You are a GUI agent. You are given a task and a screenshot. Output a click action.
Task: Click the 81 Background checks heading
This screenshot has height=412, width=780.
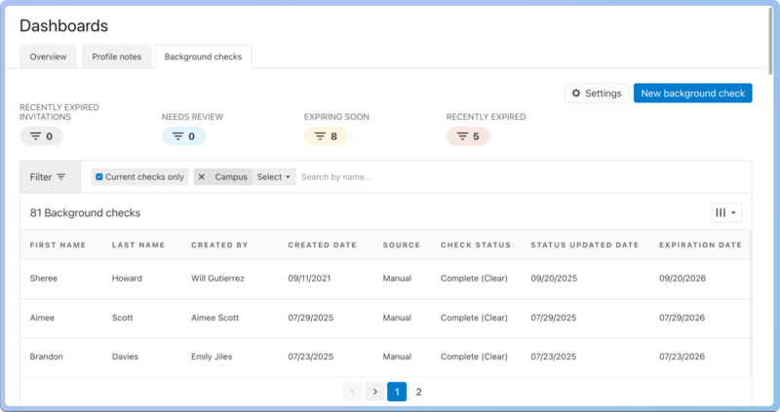(x=85, y=212)
